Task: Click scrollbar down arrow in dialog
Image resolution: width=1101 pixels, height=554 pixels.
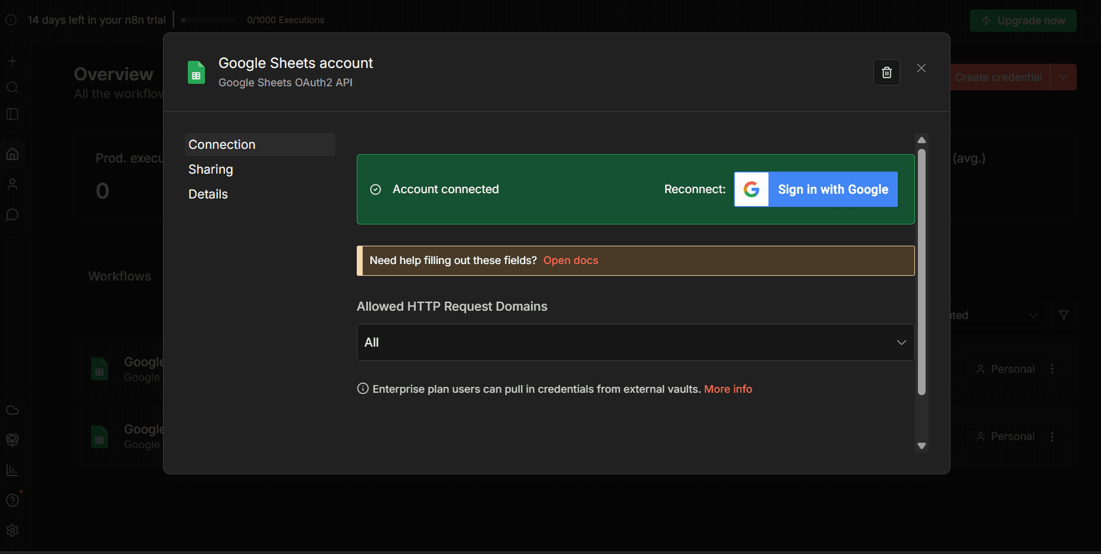Action: pos(921,446)
